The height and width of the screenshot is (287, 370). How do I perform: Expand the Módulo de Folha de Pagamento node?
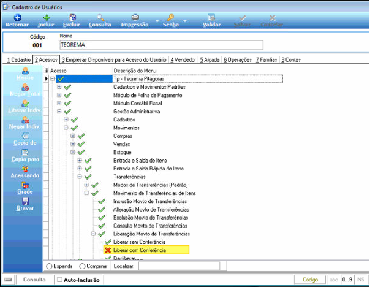(x=59, y=95)
